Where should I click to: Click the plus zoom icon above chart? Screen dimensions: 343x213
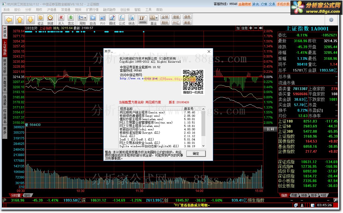pyautogui.click(x=251, y=28)
